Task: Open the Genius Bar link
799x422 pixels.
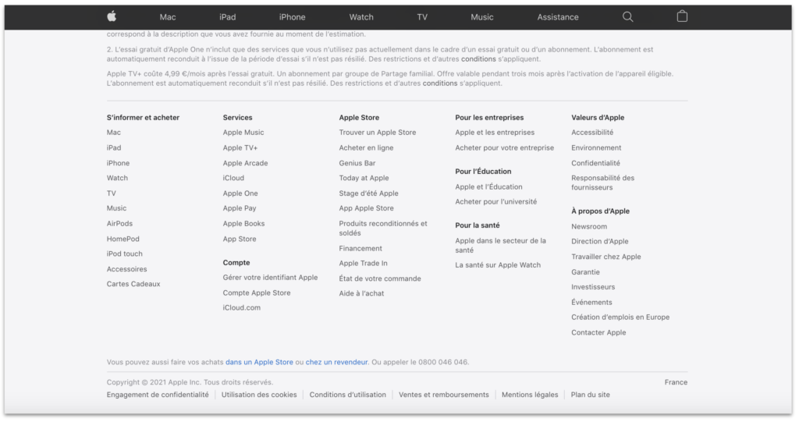Action: 357,163
